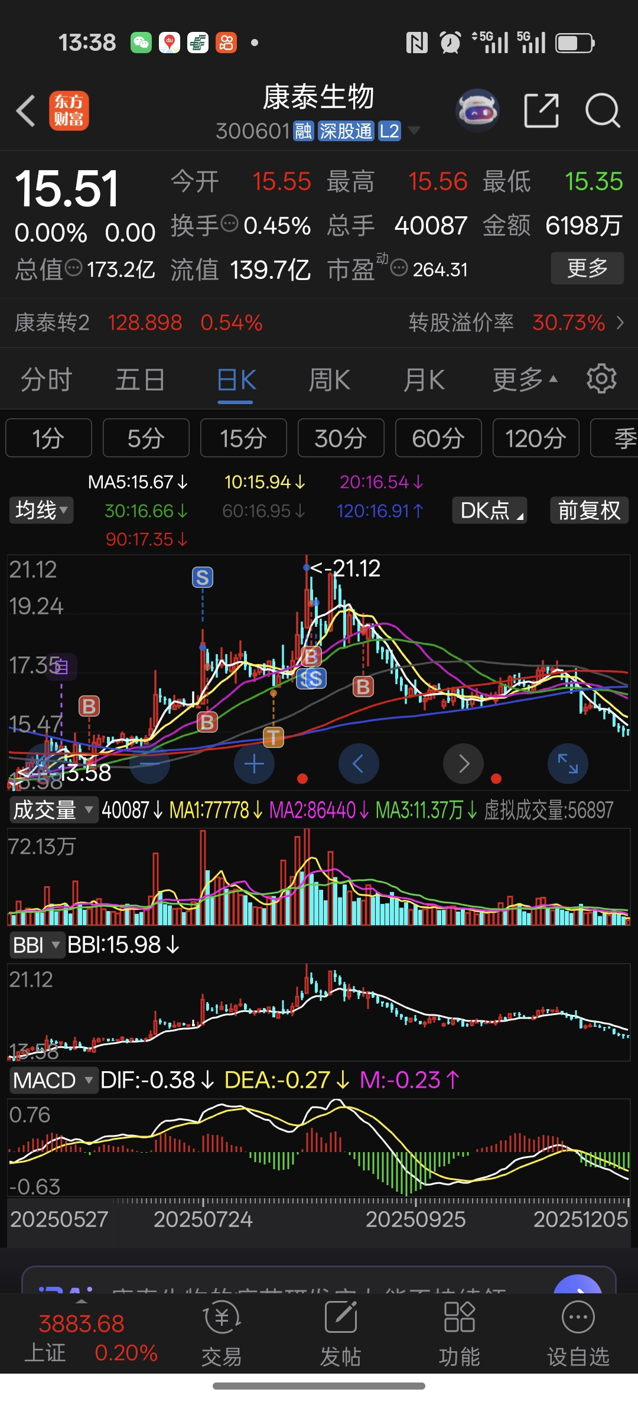Switch to 五日 tab
The height and width of the screenshot is (1402, 638).
140,379
